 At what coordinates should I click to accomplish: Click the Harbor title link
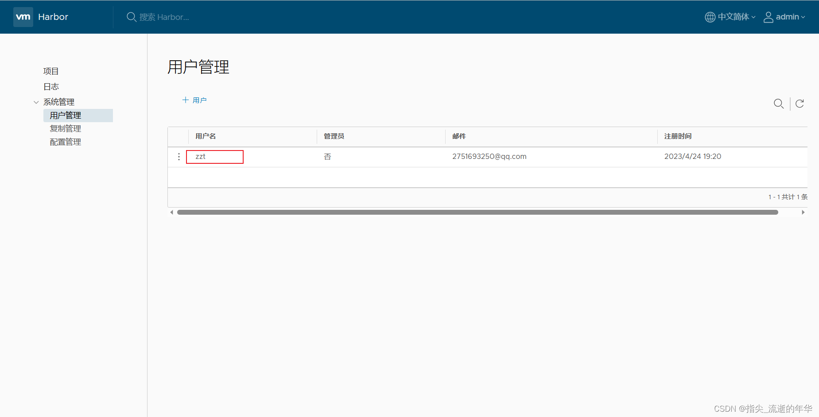pos(53,17)
